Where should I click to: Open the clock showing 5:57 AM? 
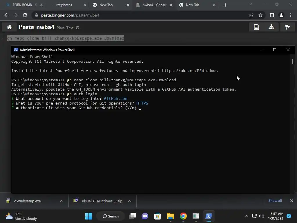point(276,216)
